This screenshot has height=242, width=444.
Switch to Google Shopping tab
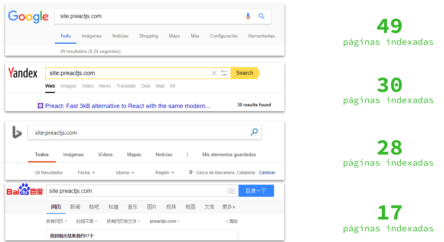[x=148, y=36]
